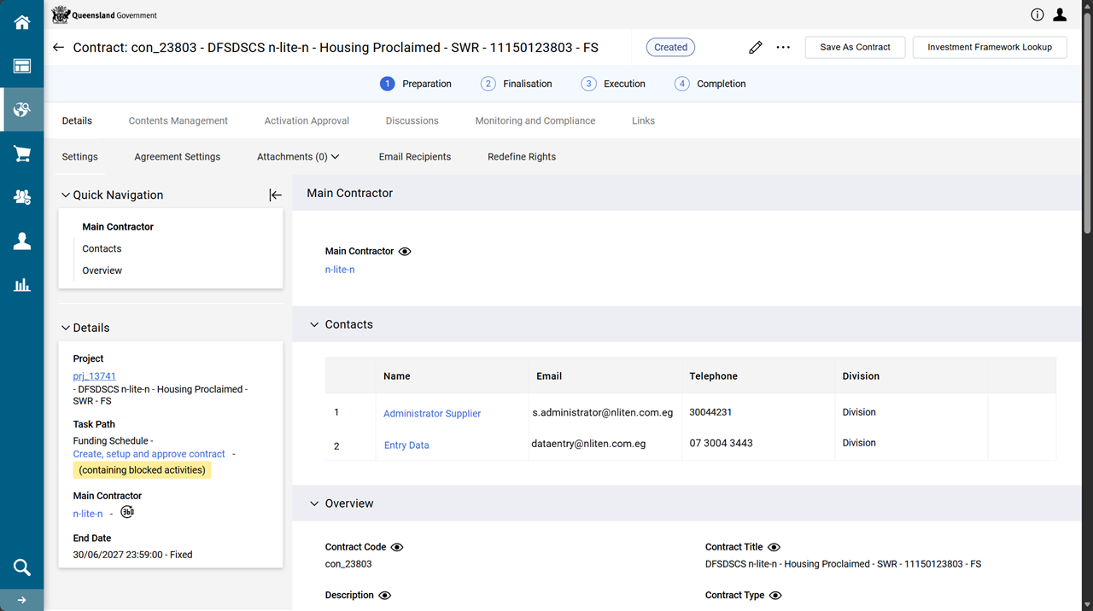This screenshot has width=1093, height=611.
Task: Click the Save As Contract button
Action: point(855,48)
